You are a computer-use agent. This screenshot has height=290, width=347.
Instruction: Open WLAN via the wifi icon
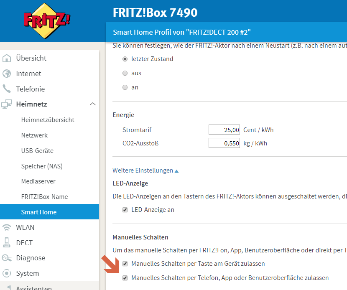click(x=7, y=227)
